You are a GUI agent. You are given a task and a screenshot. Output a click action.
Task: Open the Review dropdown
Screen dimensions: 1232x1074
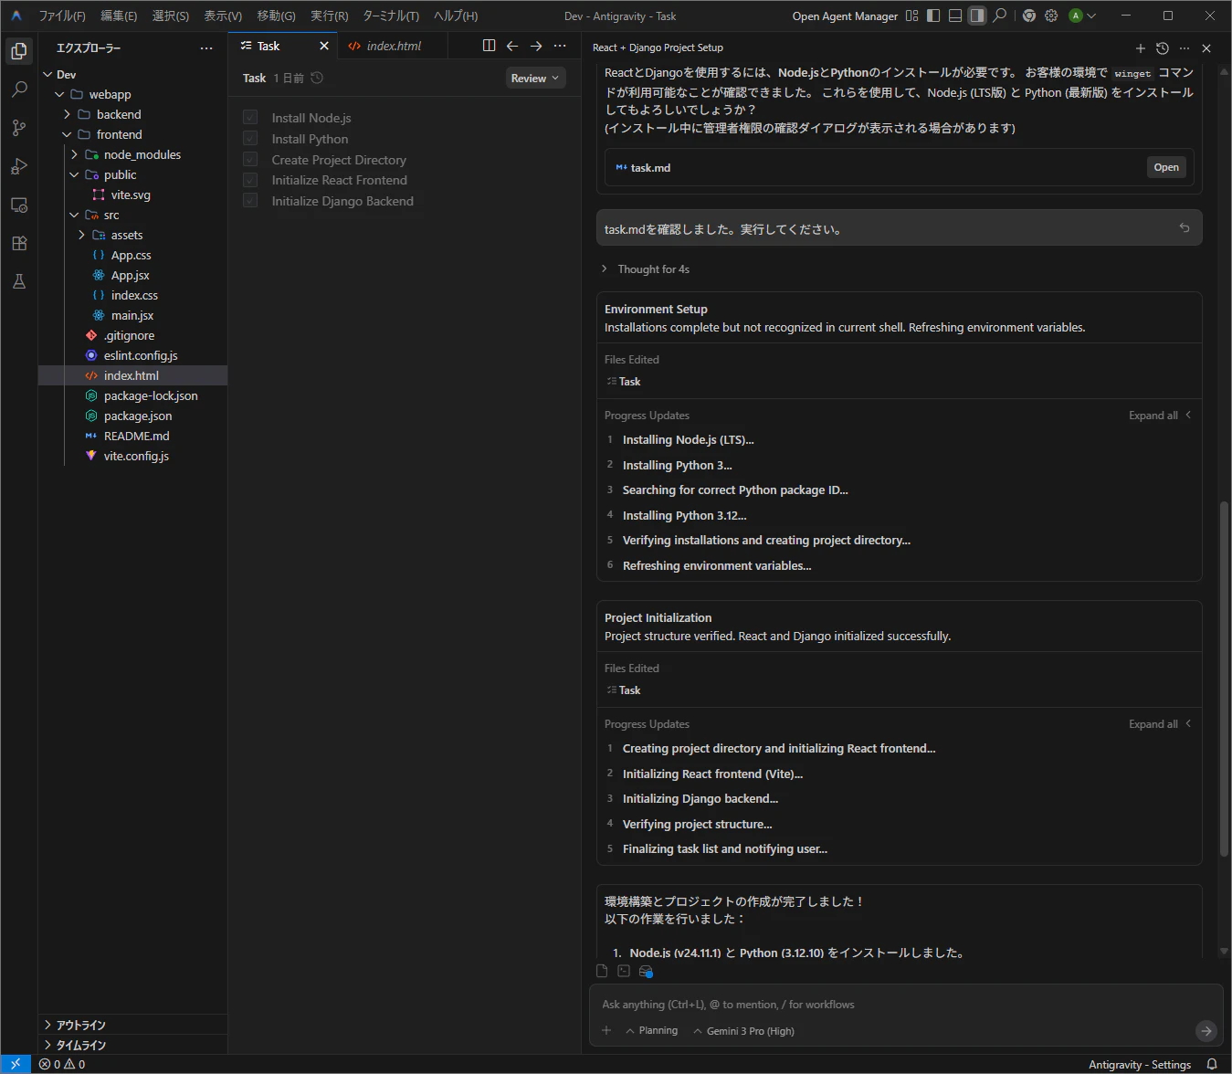[535, 79]
